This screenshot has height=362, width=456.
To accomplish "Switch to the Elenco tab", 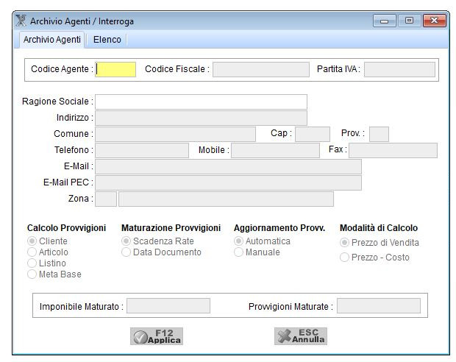I will 107,40.
